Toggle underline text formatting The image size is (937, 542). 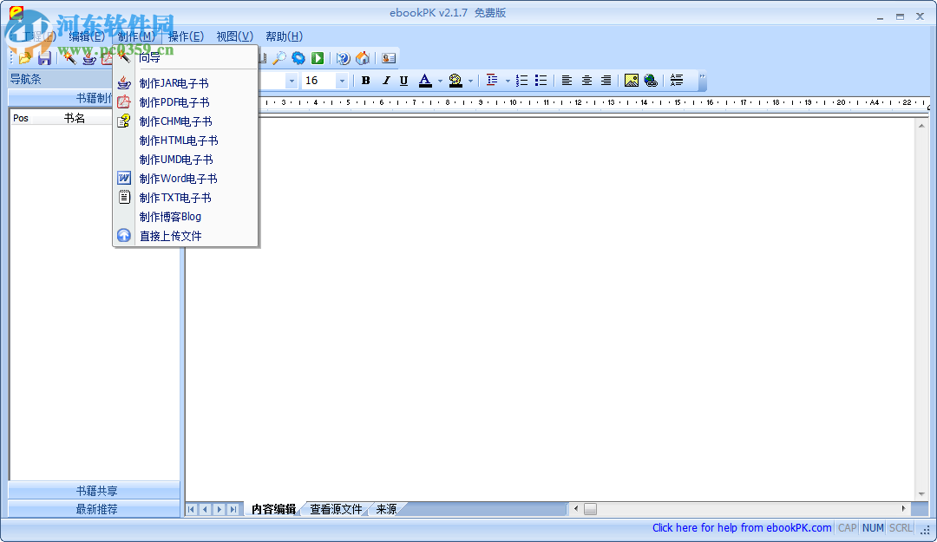point(404,80)
